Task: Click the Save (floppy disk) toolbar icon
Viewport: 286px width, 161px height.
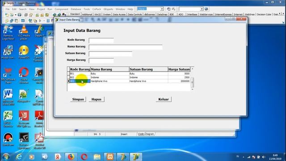Action: pos(20,15)
